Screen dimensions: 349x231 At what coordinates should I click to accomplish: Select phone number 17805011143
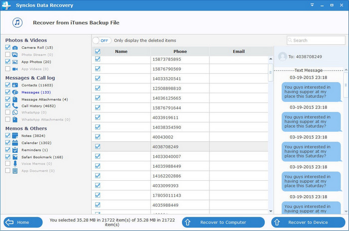(x=167, y=196)
